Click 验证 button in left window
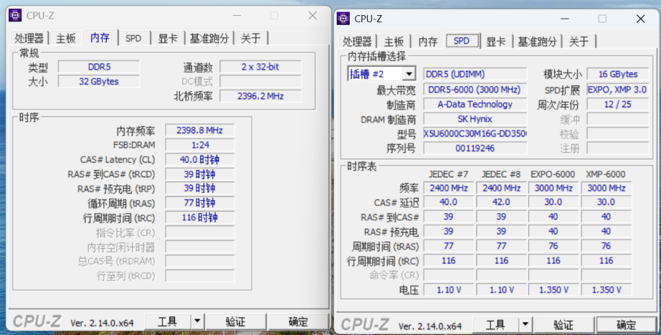Image resolution: width=661 pixels, height=335 pixels. [x=235, y=321]
